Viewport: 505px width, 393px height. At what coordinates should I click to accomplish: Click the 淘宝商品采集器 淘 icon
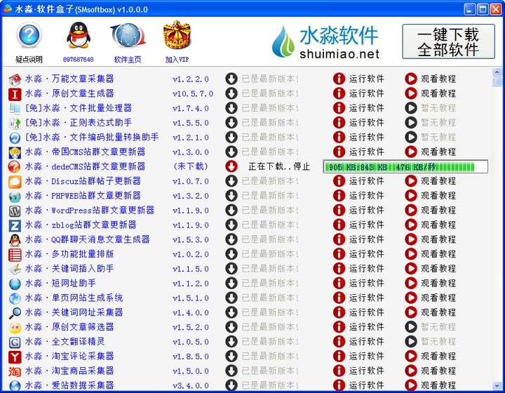15,371
